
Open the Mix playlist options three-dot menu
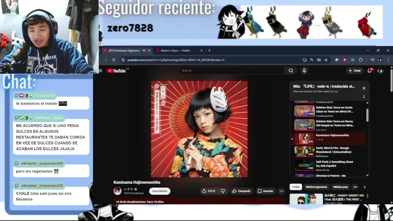tap(364, 97)
